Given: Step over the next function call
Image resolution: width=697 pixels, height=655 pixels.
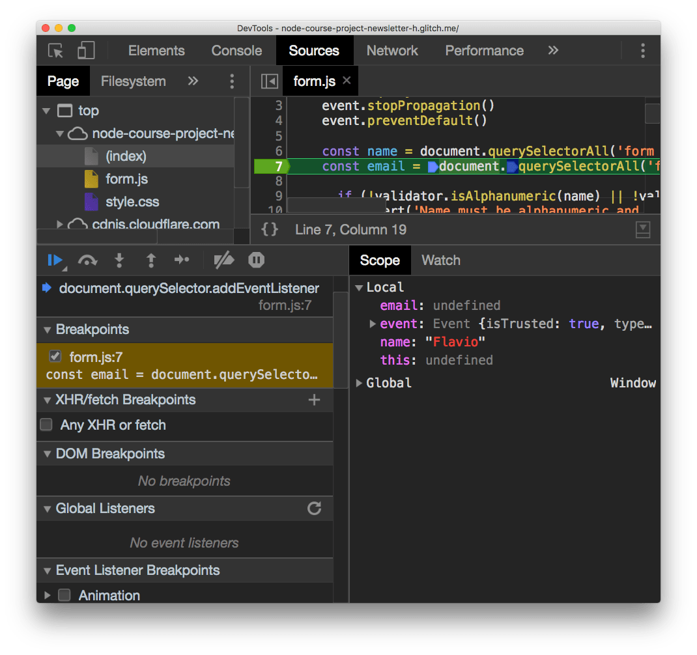Looking at the screenshot, I should tap(87, 260).
